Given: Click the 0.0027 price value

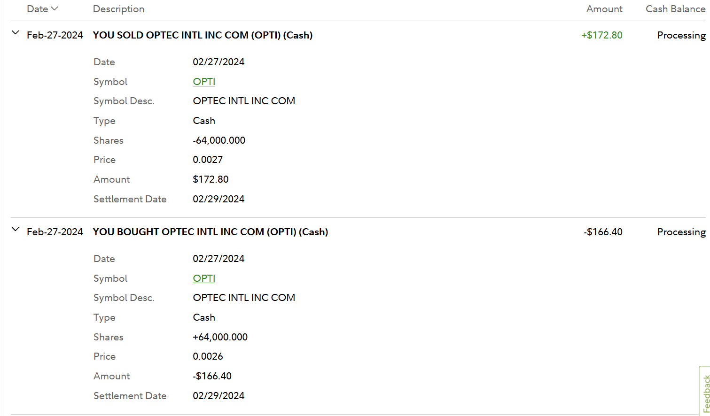Looking at the screenshot, I should click(208, 160).
